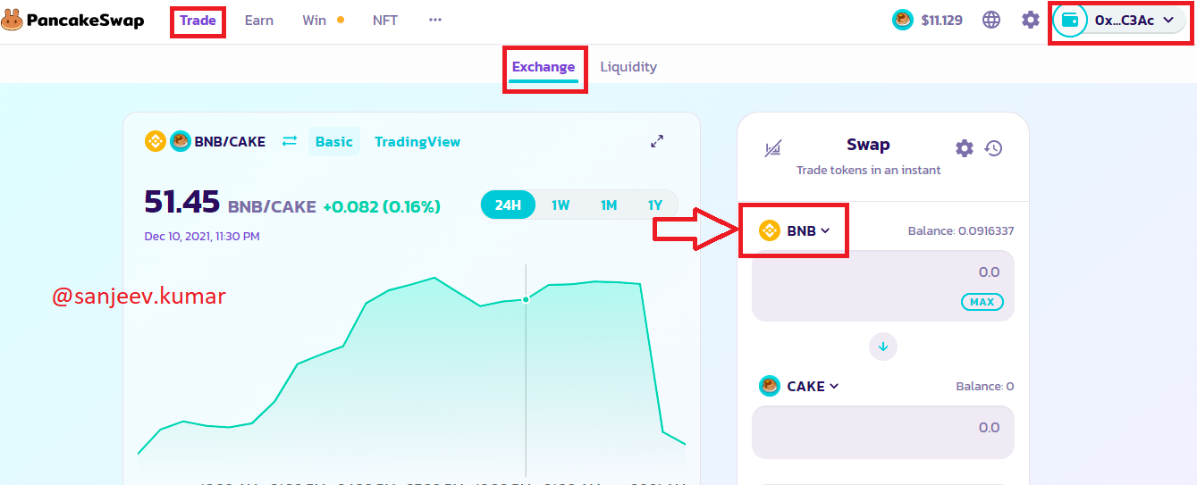Select the 1Y time range
The height and width of the screenshot is (485, 1197).
[655, 205]
